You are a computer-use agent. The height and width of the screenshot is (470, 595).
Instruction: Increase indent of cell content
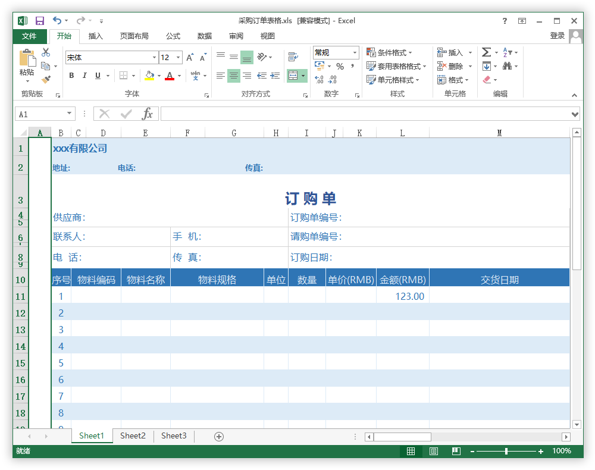tap(275, 76)
